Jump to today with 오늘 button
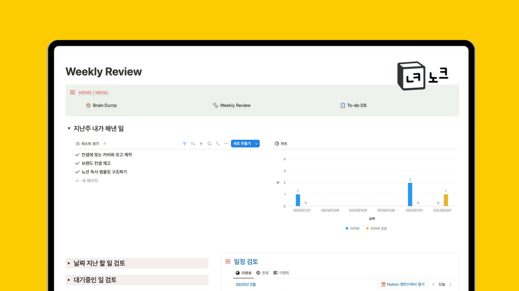 tap(442, 284)
